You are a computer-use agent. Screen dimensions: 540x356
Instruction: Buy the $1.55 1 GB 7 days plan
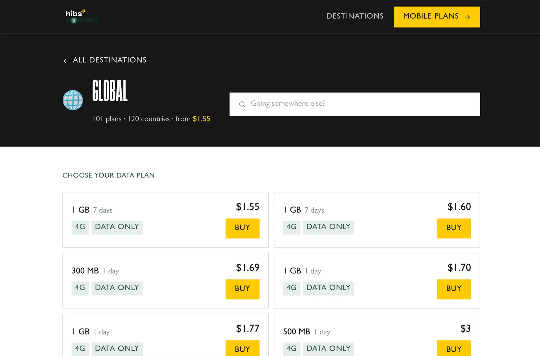click(x=242, y=228)
